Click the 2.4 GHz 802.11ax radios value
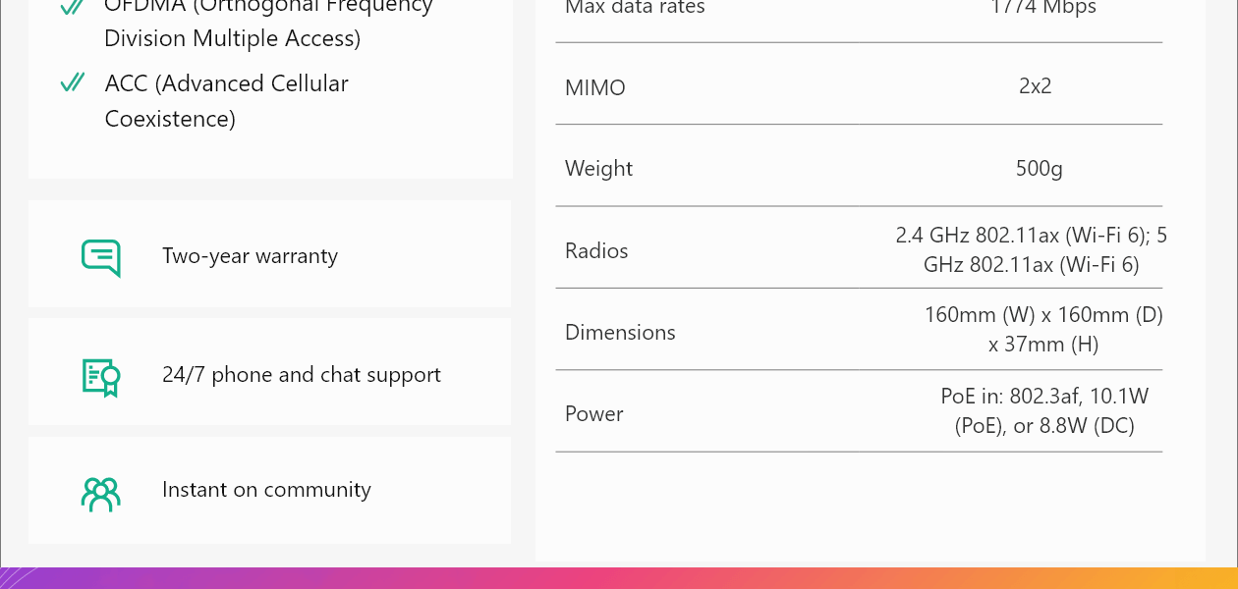 pyautogui.click(x=1031, y=250)
